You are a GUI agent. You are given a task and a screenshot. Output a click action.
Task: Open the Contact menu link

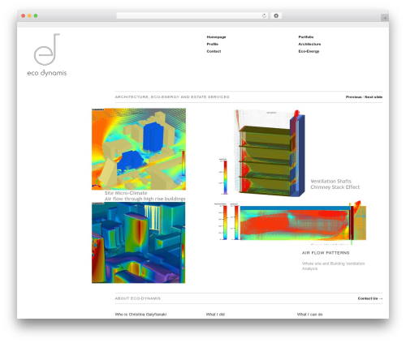coord(214,51)
